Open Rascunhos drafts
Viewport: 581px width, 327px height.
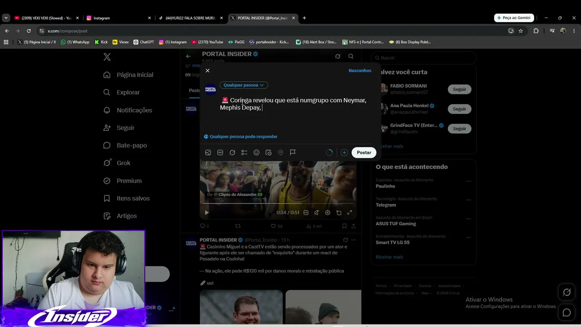pos(360,70)
